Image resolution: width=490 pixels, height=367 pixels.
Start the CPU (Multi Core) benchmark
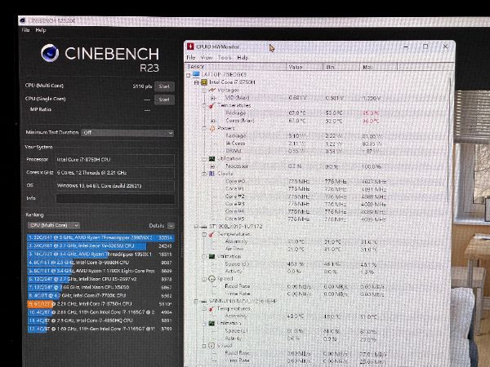[164, 86]
